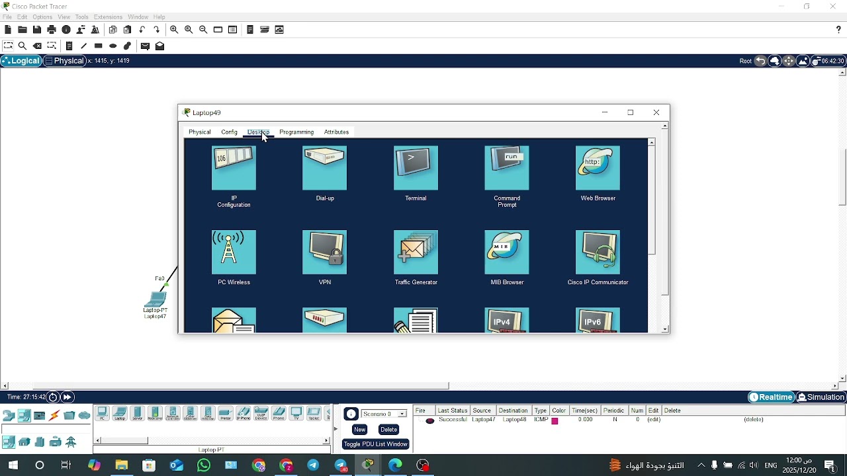The image size is (847, 476).
Task: Switch to Simulation mode
Action: [822, 397]
